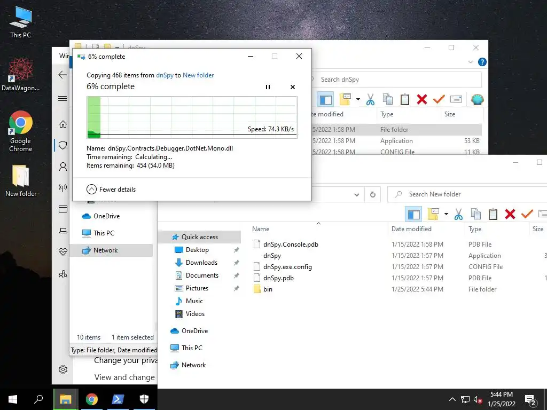Click Rename icon in dnSpy window toolbar
This screenshot has height=410, width=547.
(x=456, y=99)
